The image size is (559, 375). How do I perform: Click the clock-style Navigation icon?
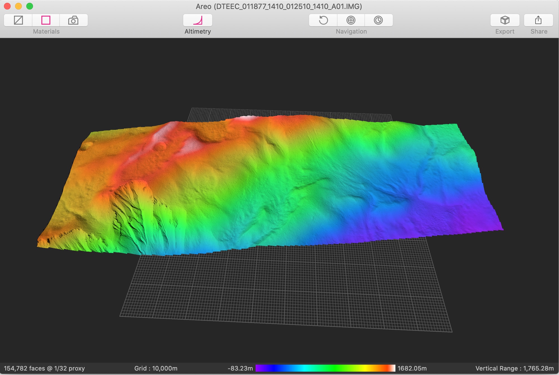(378, 20)
